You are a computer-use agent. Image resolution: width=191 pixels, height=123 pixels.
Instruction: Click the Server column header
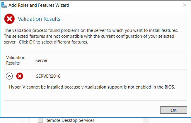pyautogui.click(x=41, y=60)
